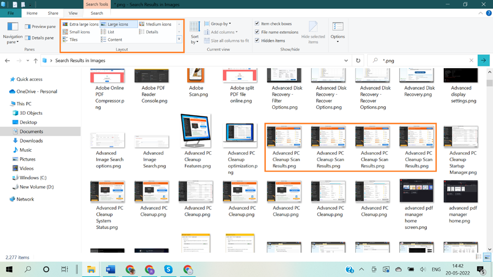Open taskbar Search
The width and height of the screenshot is (493, 277).
tap(28, 270)
